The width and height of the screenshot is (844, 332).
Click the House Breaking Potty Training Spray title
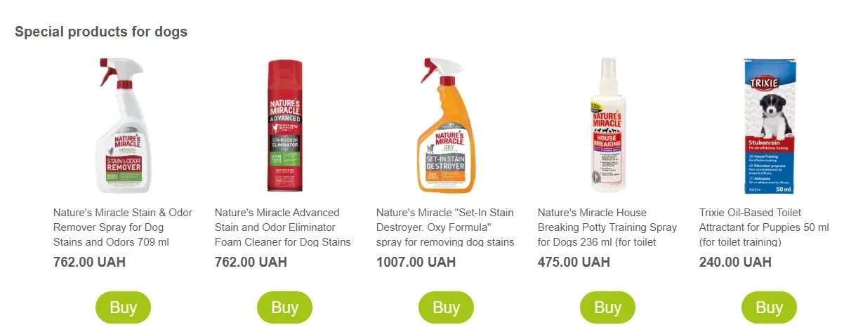point(607,227)
